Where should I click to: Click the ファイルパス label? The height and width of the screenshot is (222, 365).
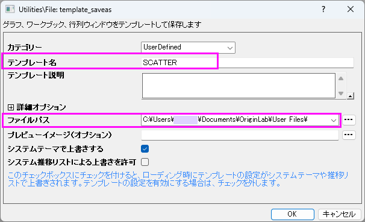pyautogui.click(x=29, y=120)
